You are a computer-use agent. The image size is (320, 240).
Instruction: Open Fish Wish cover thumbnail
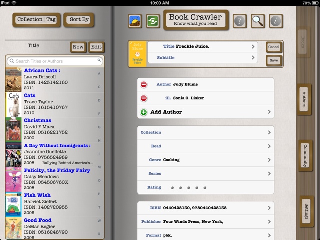(x=13, y=204)
